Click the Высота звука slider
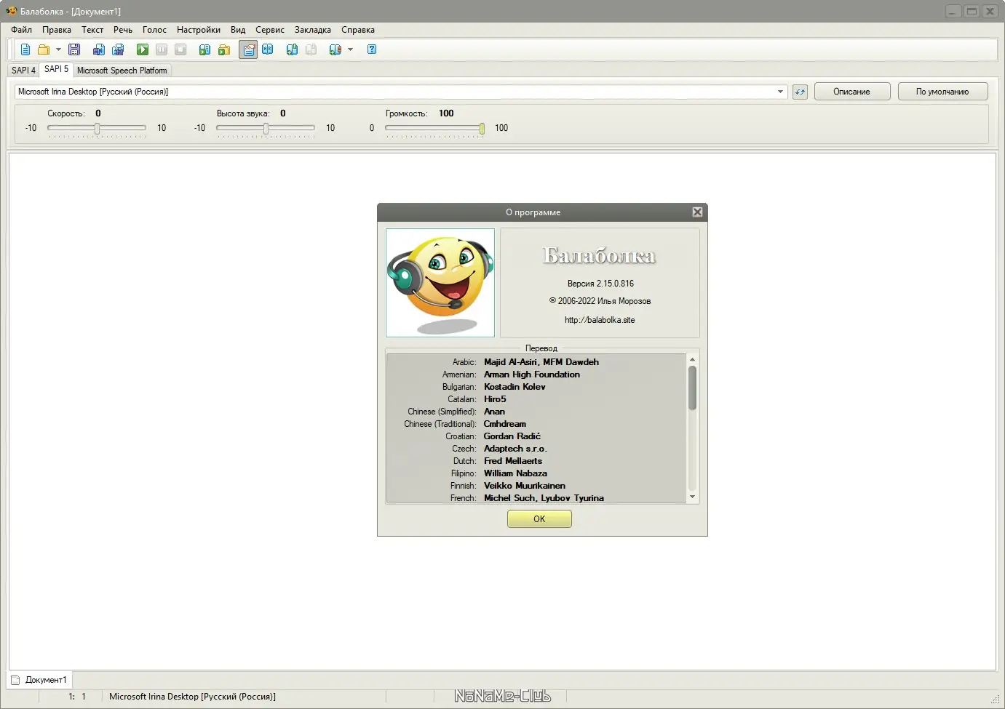Image resolution: width=1005 pixels, height=709 pixels. [x=266, y=128]
